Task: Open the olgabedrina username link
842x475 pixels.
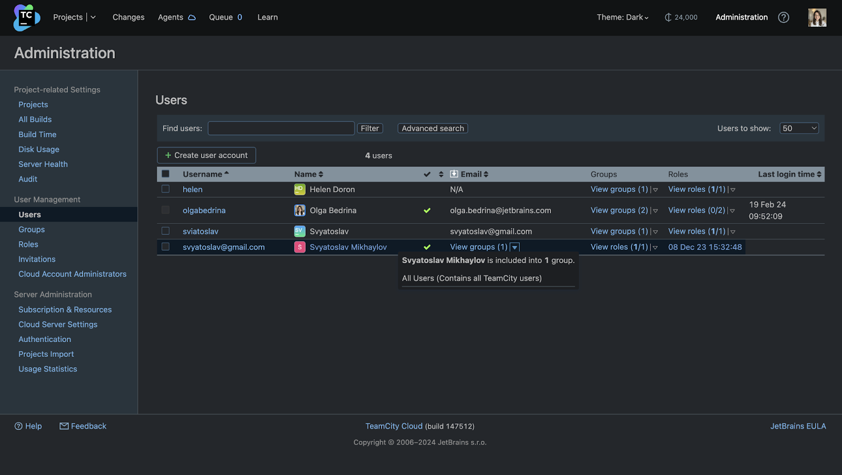Action: [x=204, y=210]
